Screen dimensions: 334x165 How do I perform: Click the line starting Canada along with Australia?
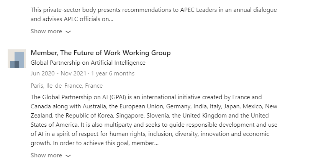click(154, 106)
